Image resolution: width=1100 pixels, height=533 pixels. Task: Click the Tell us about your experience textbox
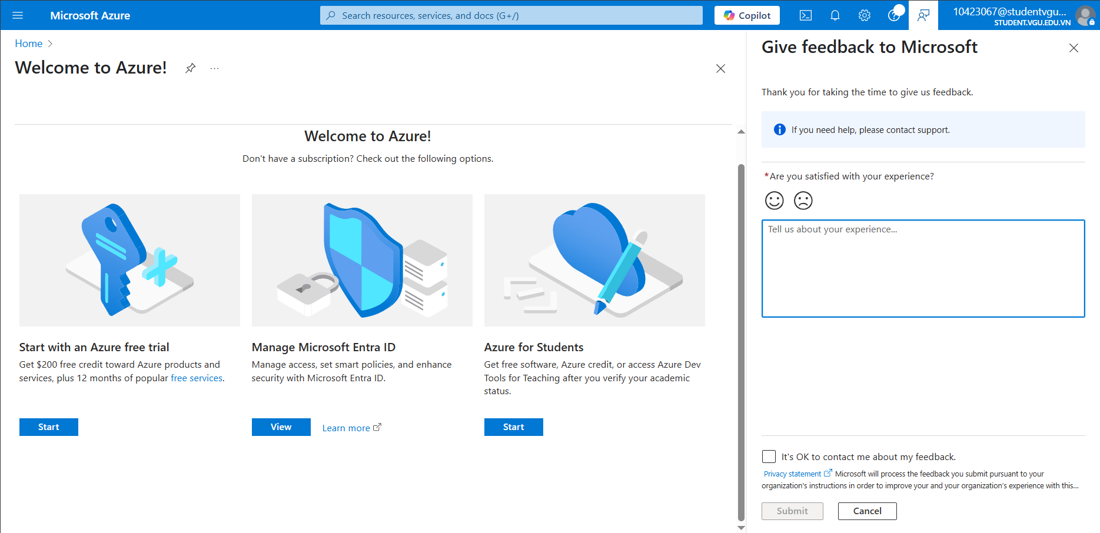pyautogui.click(x=923, y=268)
